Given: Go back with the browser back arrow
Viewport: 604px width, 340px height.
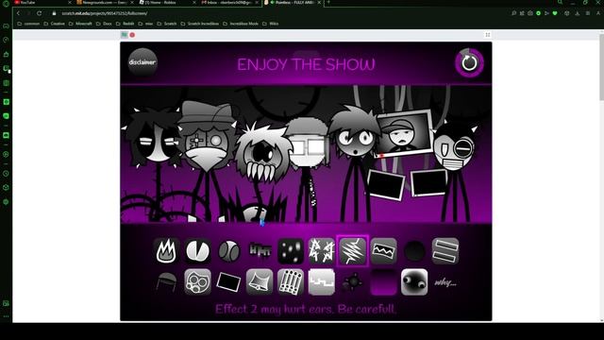Looking at the screenshot, I should pyautogui.click(x=18, y=13).
